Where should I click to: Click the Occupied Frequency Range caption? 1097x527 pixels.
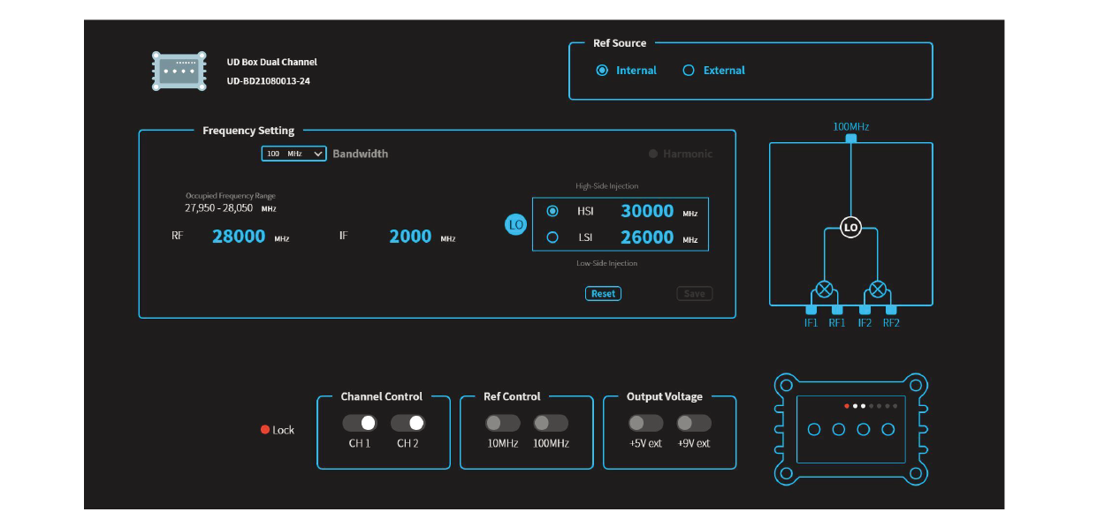(x=230, y=196)
